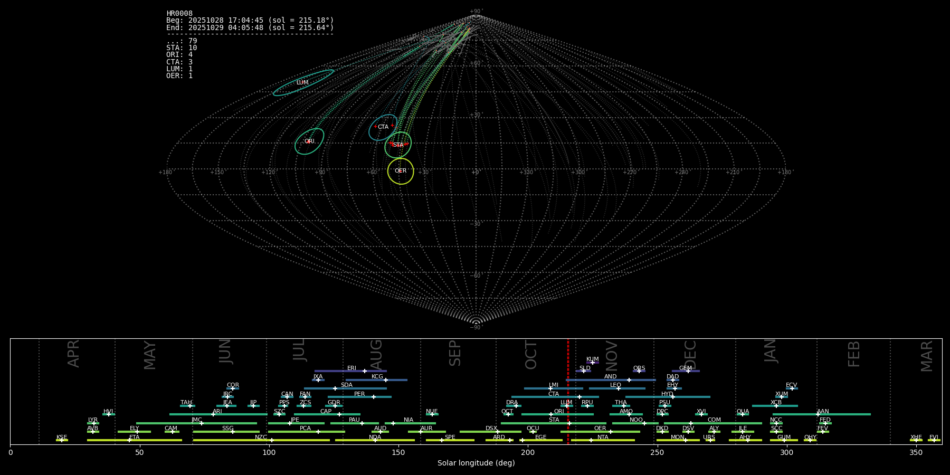Click the XCB shower label in timeline
Viewport: 950px width, 475px height.
(776, 403)
